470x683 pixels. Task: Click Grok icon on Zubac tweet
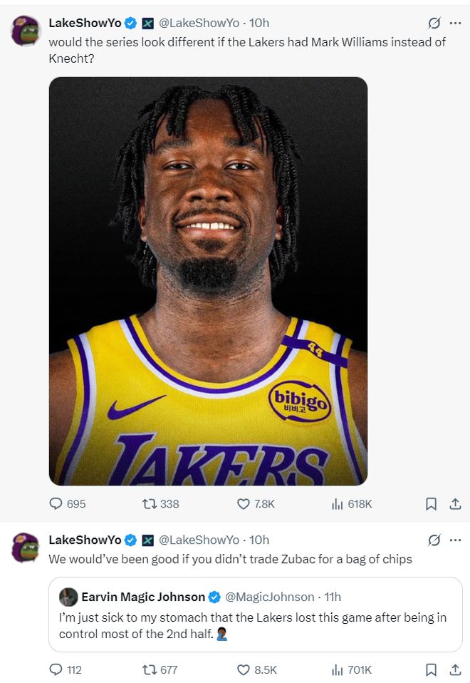[434, 540]
